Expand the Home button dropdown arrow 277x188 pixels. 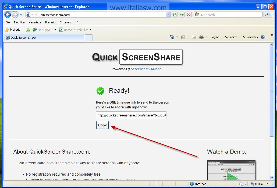(x=177, y=37)
